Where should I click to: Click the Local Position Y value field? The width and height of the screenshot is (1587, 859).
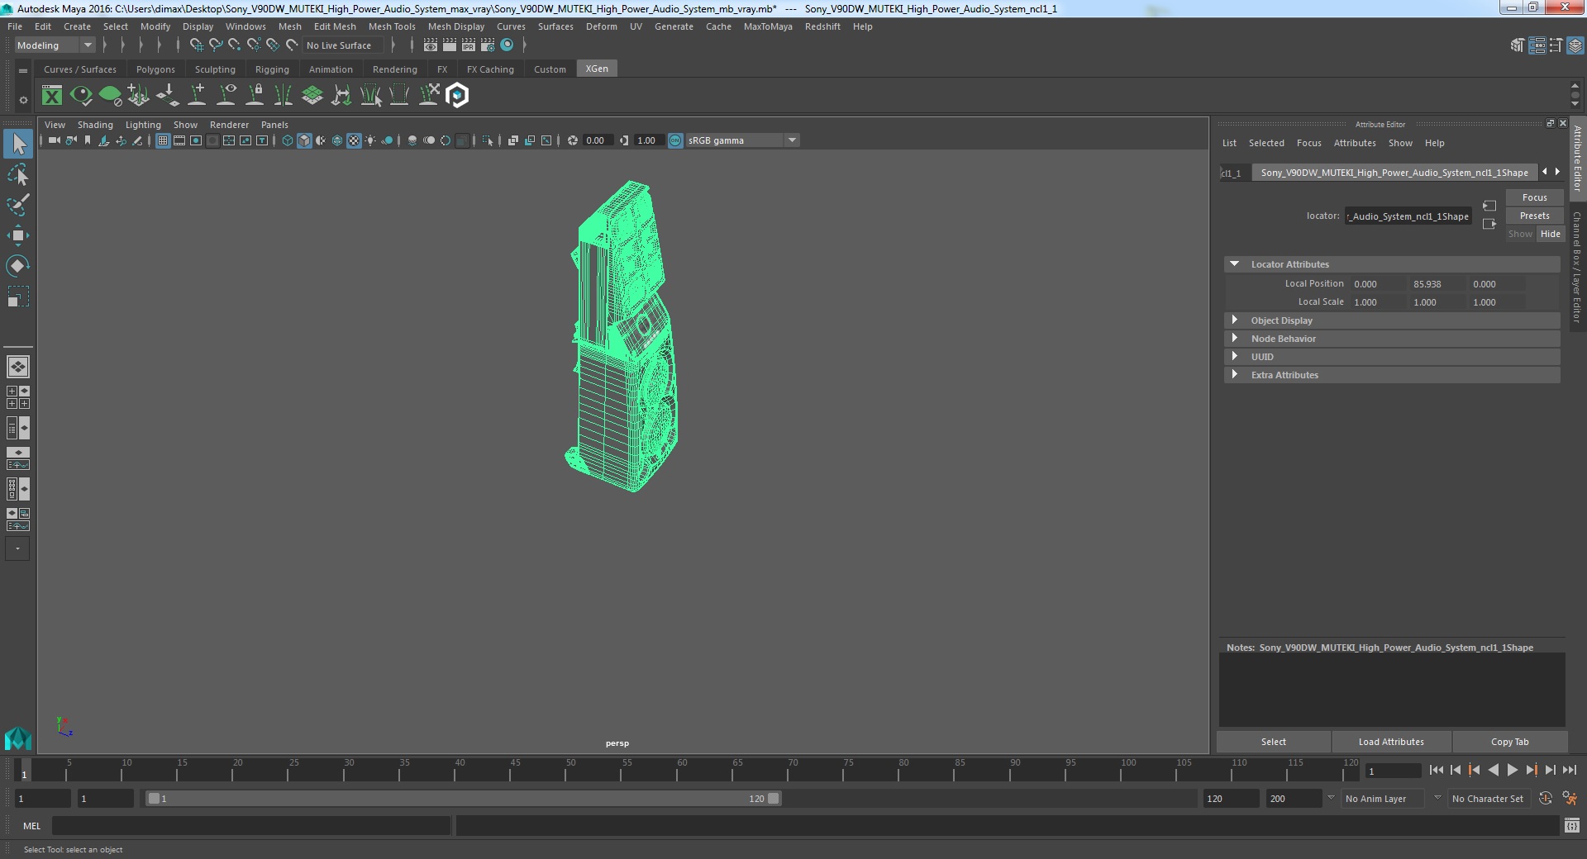pos(1437,284)
